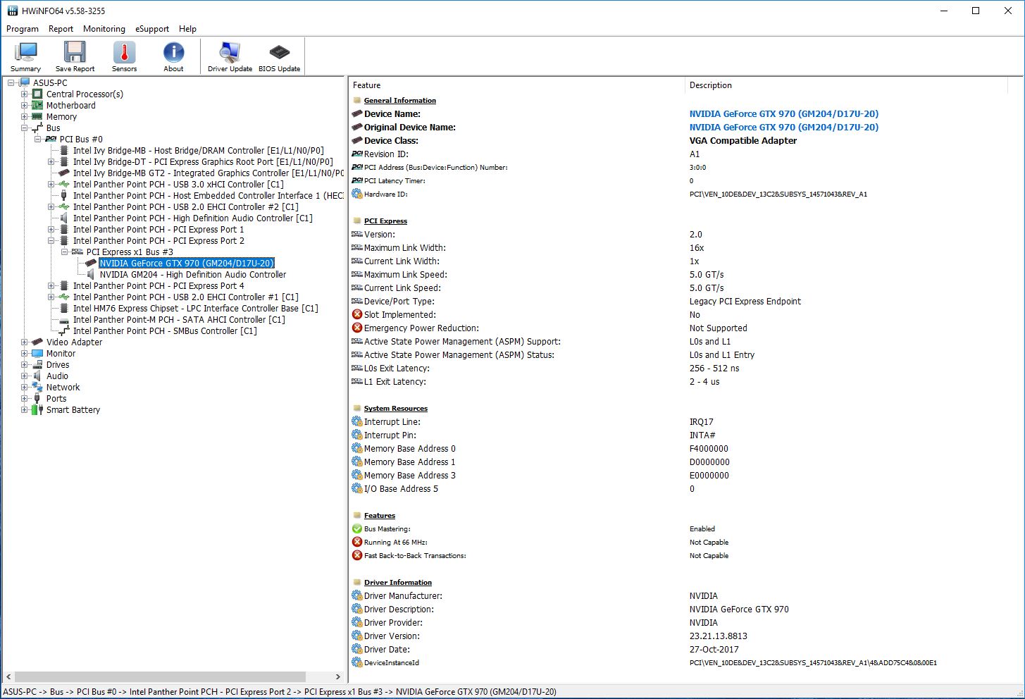Expand the Video Adapter node
The width and height of the screenshot is (1025, 699).
[x=24, y=342]
